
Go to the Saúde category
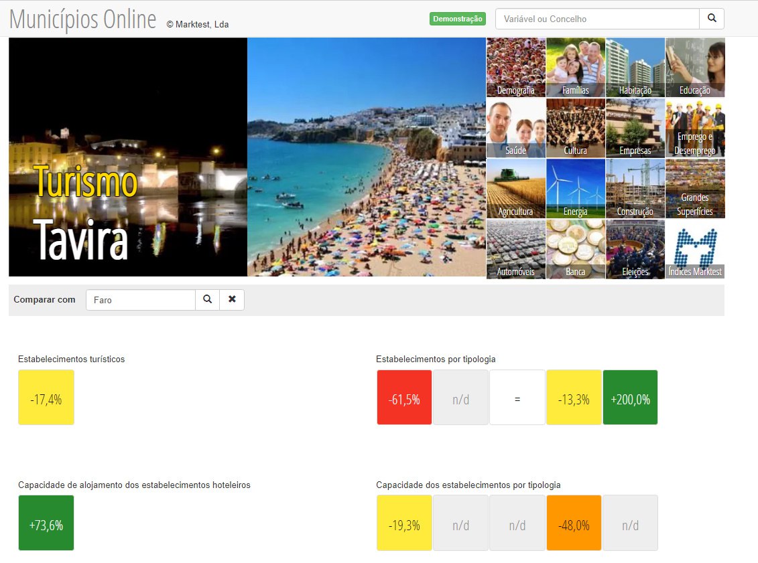[x=515, y=129]
